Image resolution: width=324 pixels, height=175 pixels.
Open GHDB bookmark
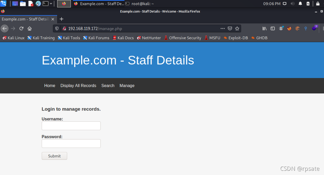(x=259, y=38)
